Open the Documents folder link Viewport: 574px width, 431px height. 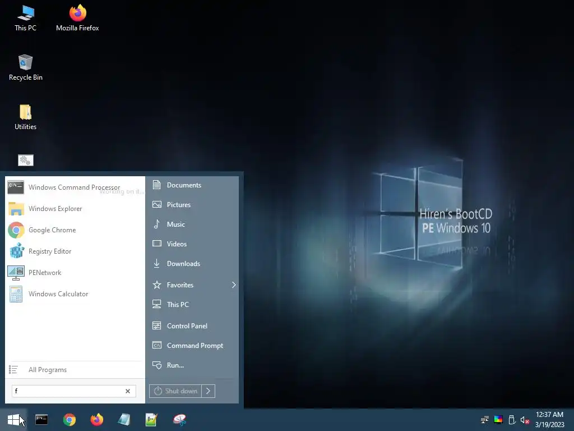pyautogui.click(x=193, y=185)
